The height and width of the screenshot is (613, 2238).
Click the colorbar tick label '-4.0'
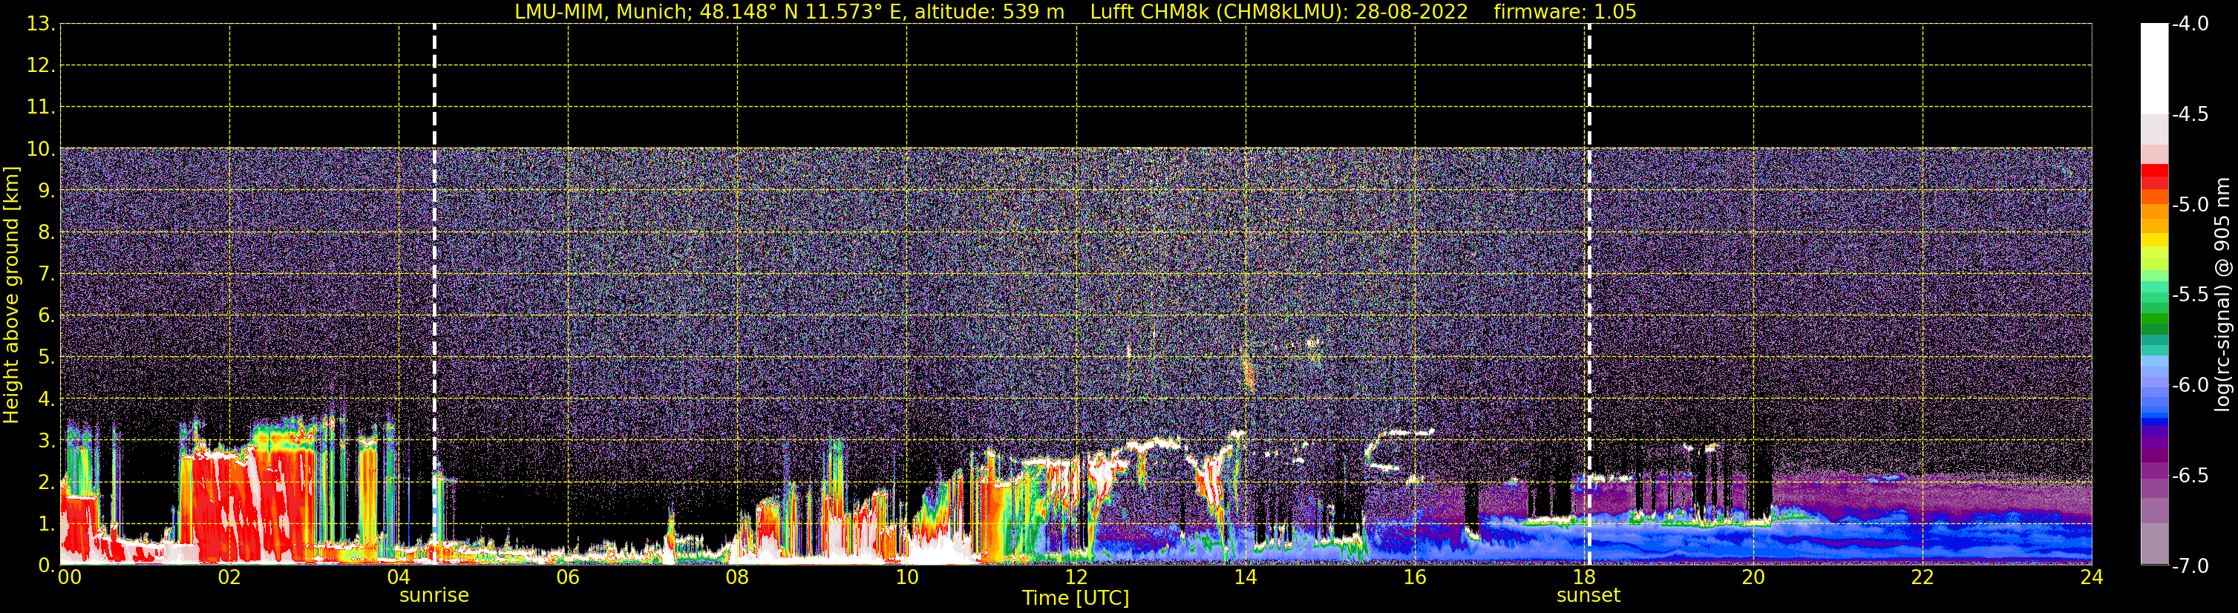(x=2190, y=24)
